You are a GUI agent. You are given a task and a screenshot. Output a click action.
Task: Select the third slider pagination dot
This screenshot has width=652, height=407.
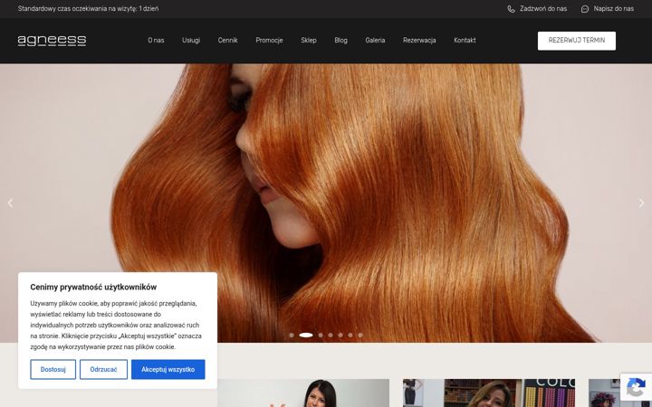point(321,335)
